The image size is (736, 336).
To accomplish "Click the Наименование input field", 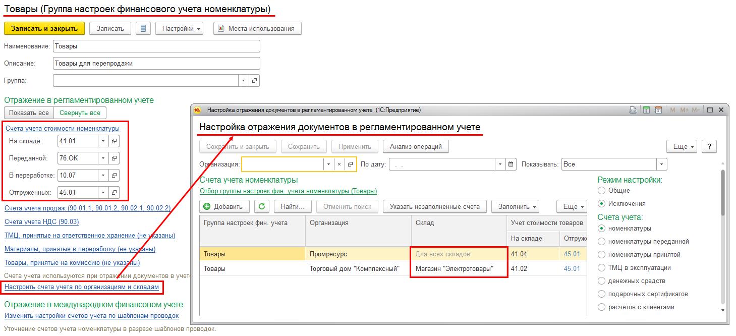I will [x=156, y=46].
